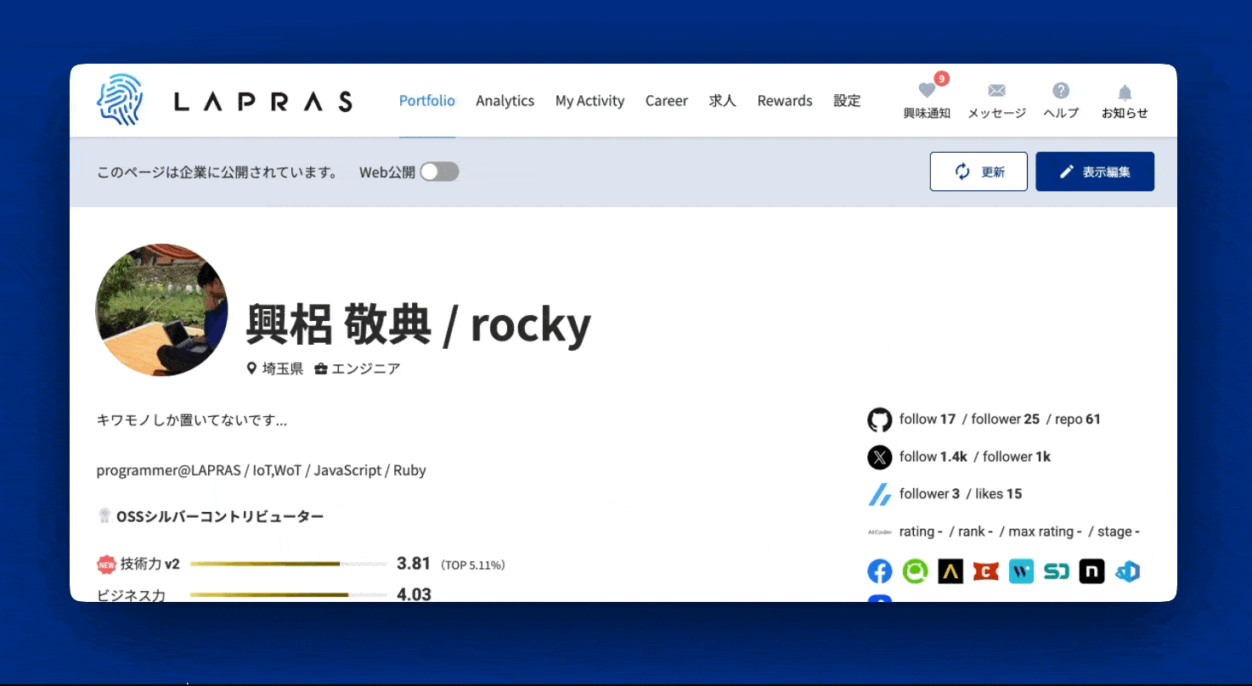Click the 3.81 score value
1252x686 pixels.
tap(414, 563)
